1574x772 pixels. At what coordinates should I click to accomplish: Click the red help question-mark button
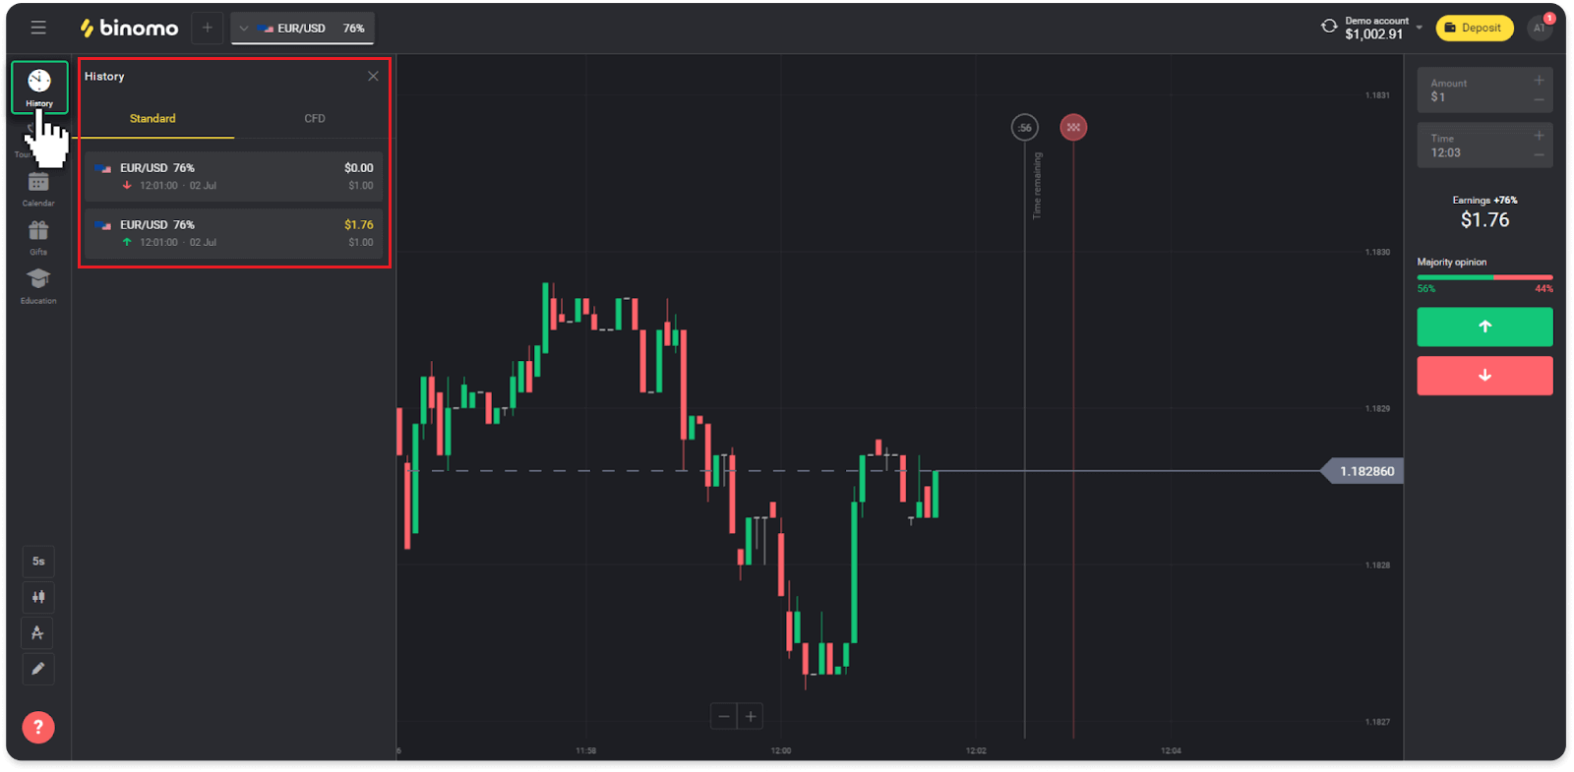click(x=38, y=727)
